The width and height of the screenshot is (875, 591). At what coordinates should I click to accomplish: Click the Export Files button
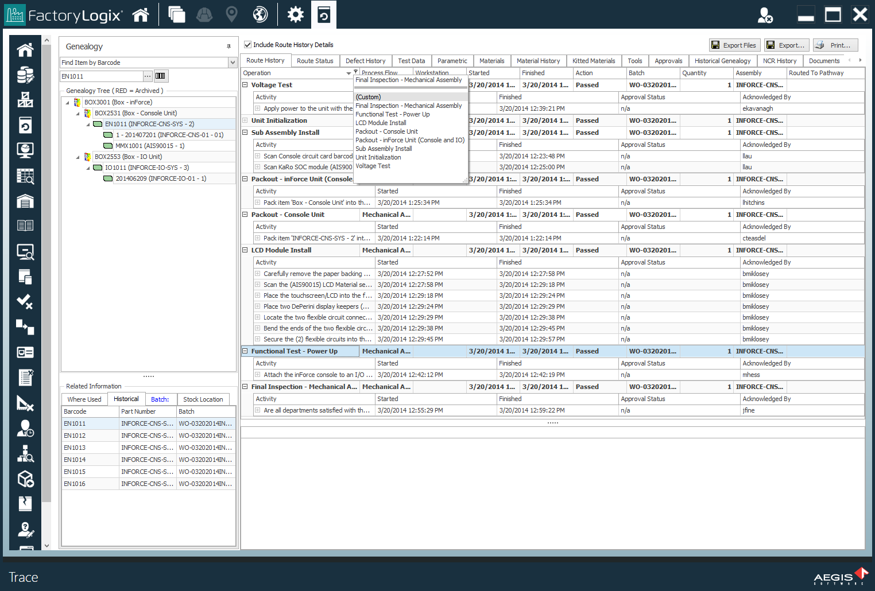coord(734,45)
